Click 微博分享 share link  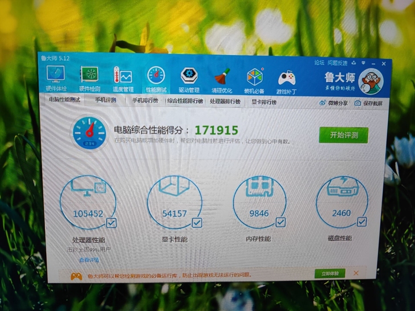tap(333, 103)
